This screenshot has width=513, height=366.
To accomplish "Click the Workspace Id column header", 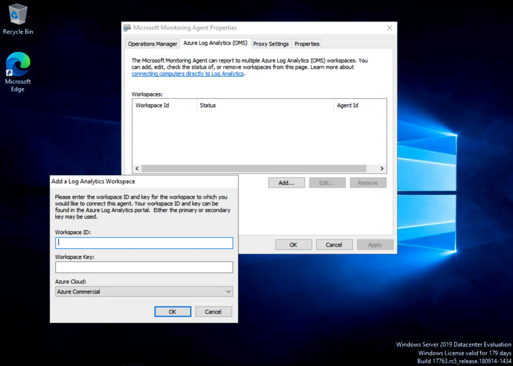I will pos(165,105).
